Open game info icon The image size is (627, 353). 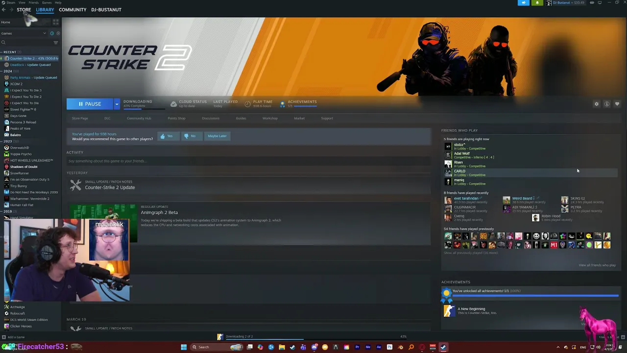tap(607, 104)
